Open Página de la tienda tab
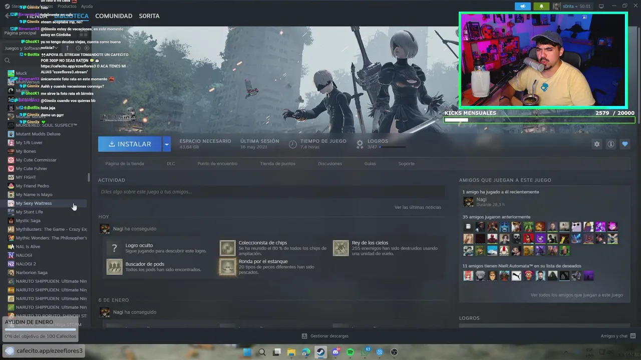Image resolution: width=641 pixels, height=360 pixels. [125, 163]
